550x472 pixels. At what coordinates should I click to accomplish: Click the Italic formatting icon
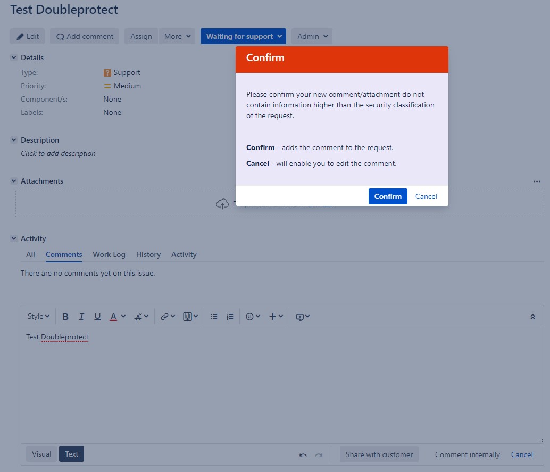point(81,317)
